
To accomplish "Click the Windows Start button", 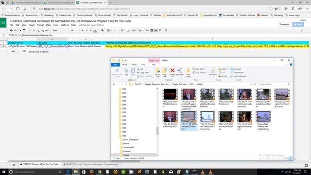I will [3, 172].
